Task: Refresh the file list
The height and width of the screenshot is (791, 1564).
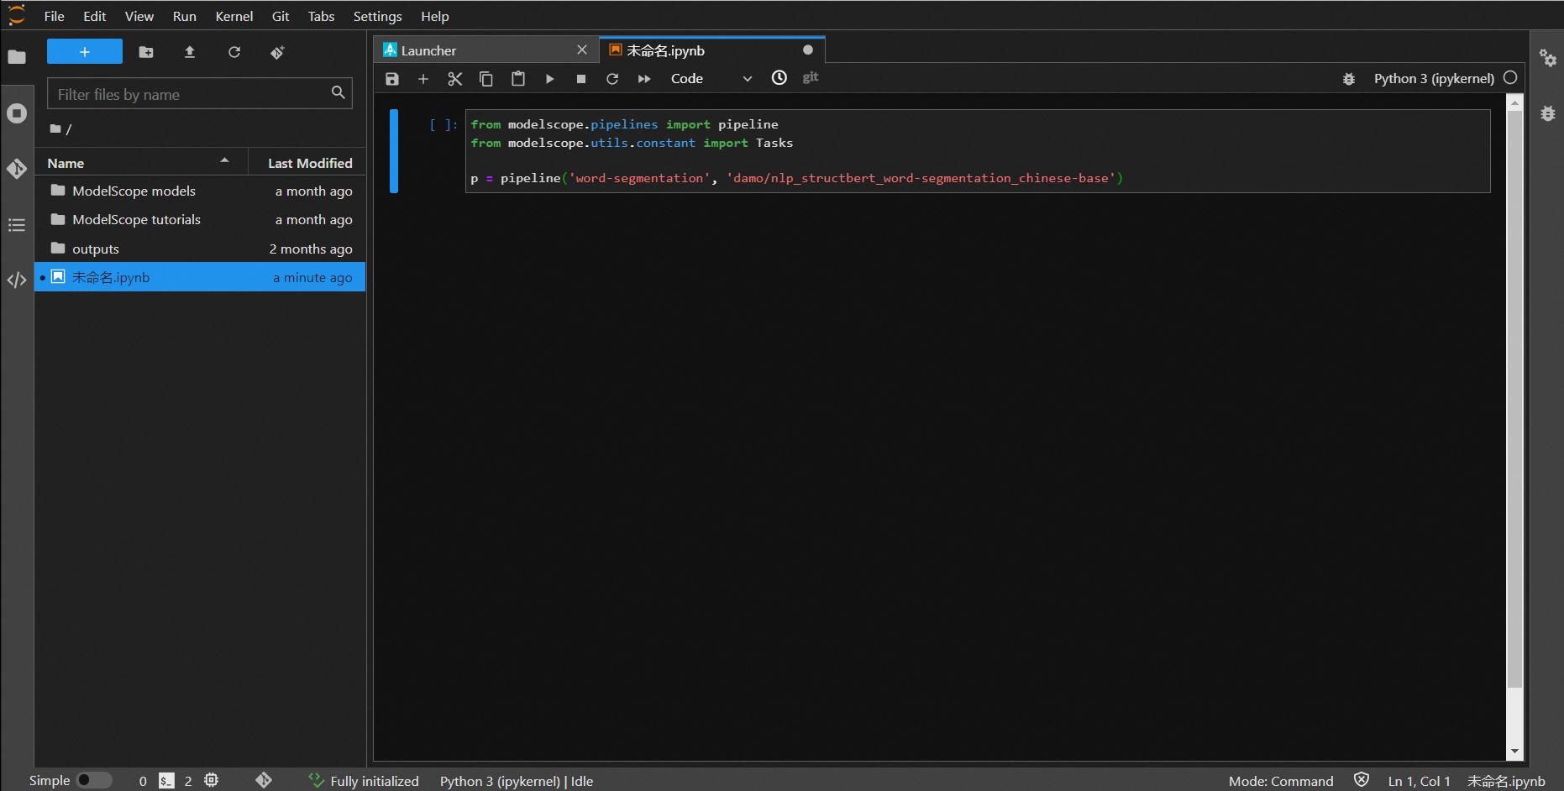Action: click(234, 52)
